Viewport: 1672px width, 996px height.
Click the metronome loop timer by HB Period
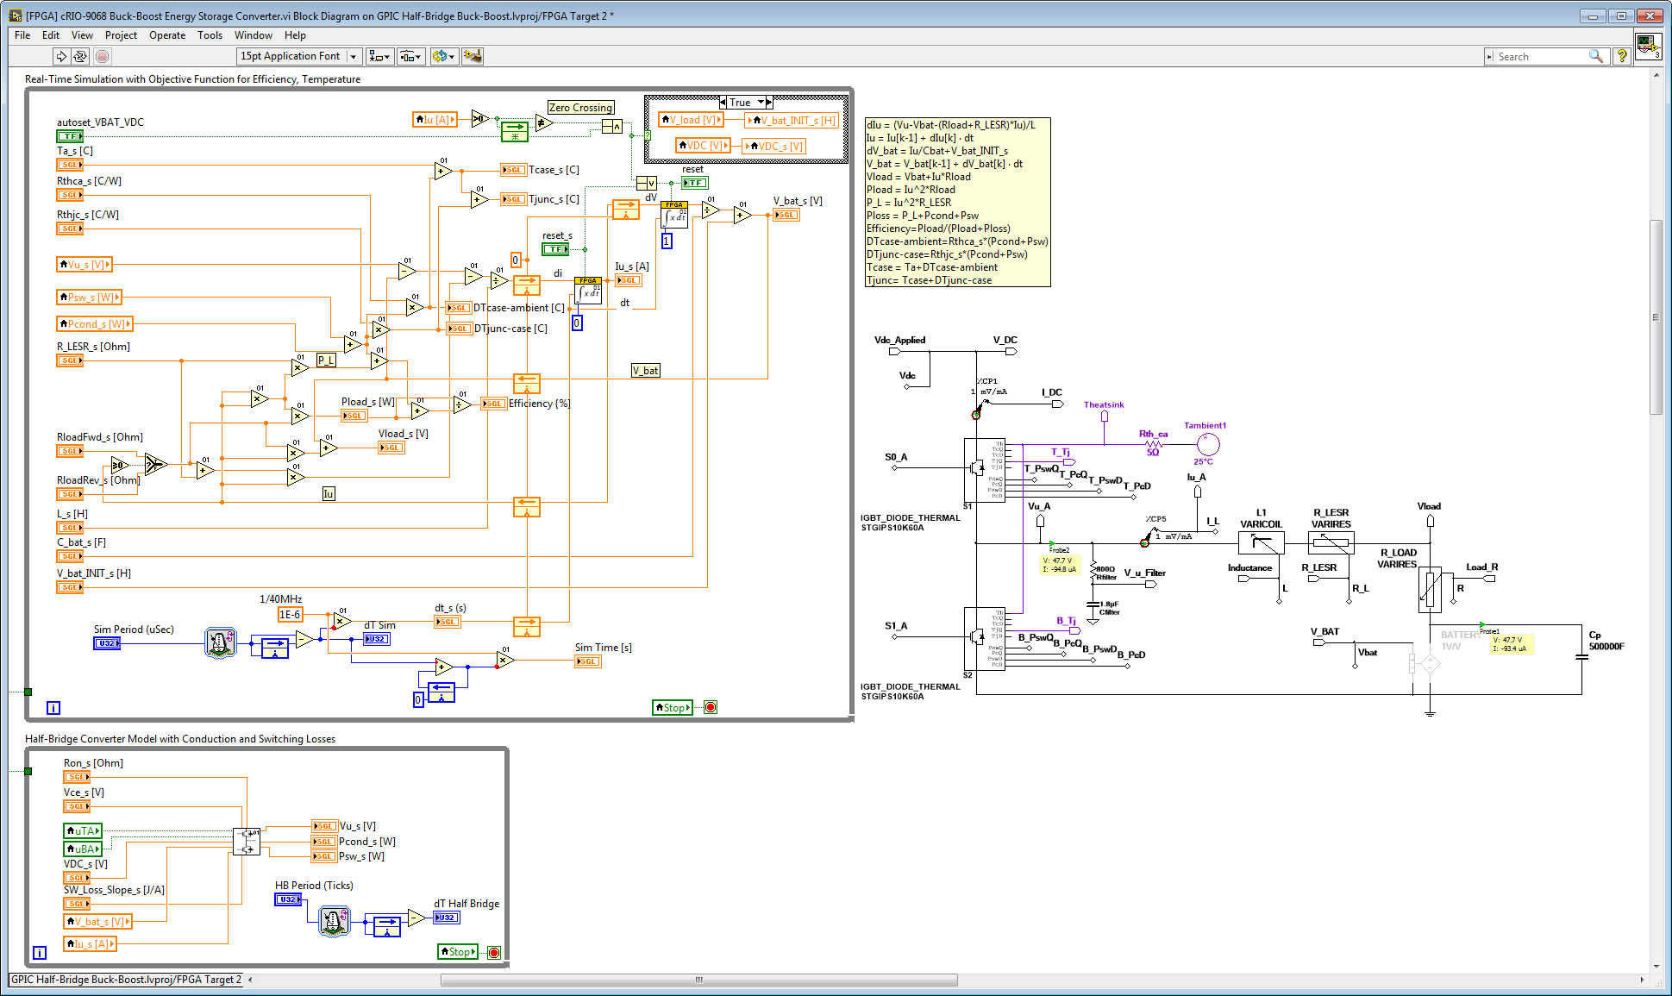[x=335, y=921]
